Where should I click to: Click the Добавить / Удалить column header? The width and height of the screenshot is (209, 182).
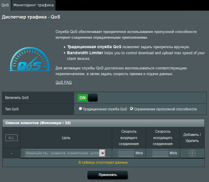click(192, 138)
